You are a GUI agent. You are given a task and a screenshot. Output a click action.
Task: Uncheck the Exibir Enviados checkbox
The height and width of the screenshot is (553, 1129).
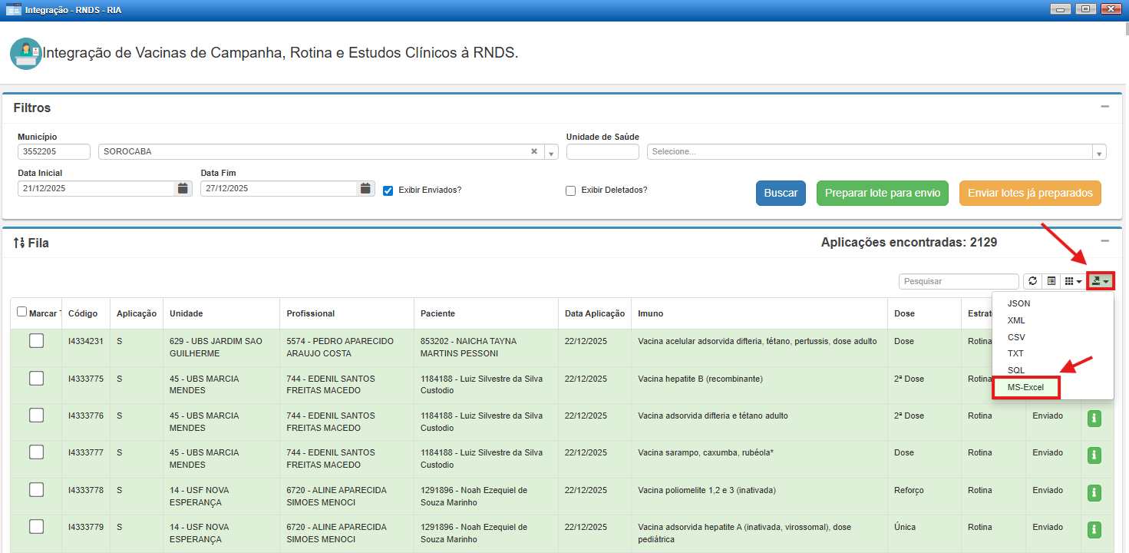pyautogui.click(x=388, y=190)
